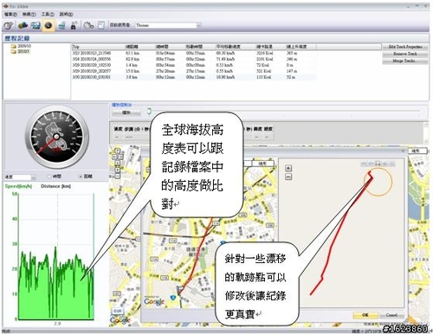Click the green speed chart area
The height and width of the screenshot is (335, 433).
[x=56, y=257]
